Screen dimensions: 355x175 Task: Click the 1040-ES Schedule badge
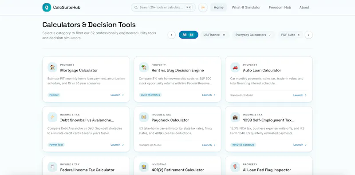(243, 145)
